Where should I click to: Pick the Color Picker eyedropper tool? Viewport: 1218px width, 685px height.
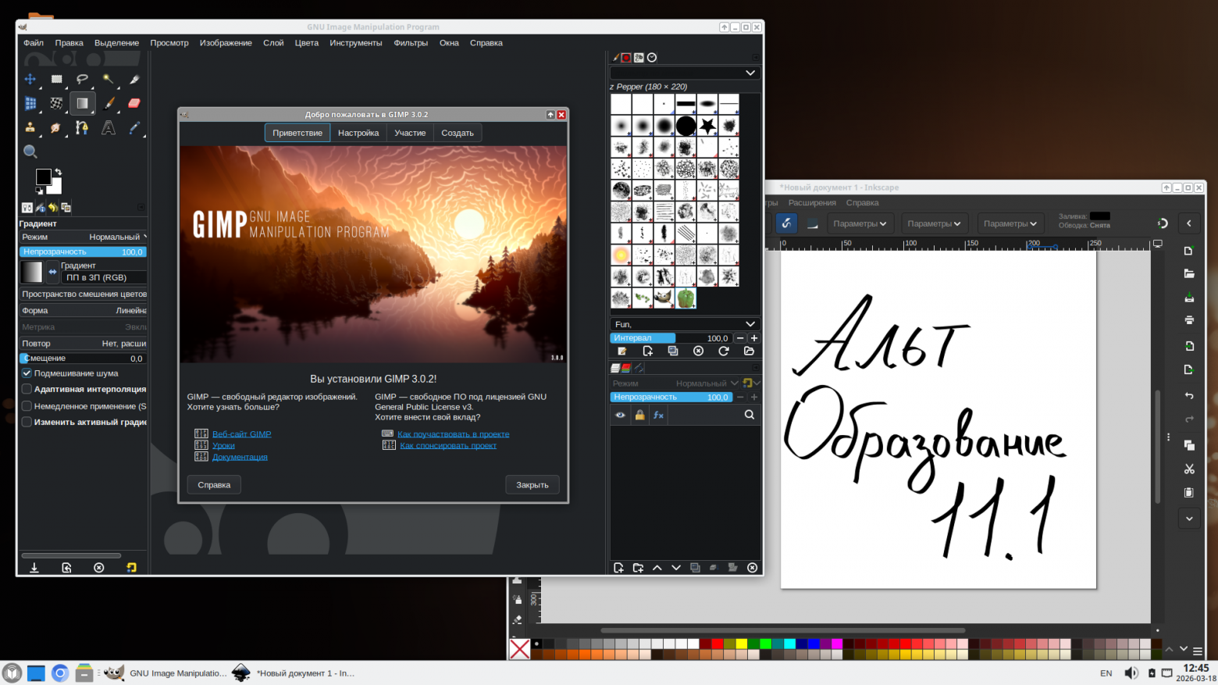pos(134,127)
